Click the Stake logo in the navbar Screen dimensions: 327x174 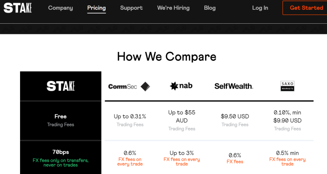click(x=18, y=8)
